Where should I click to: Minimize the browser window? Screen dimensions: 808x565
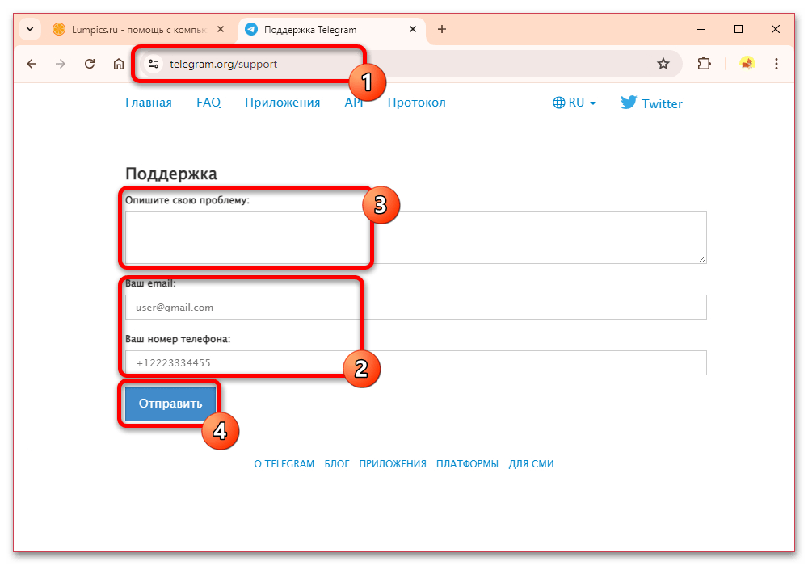[x=701, y=29]
